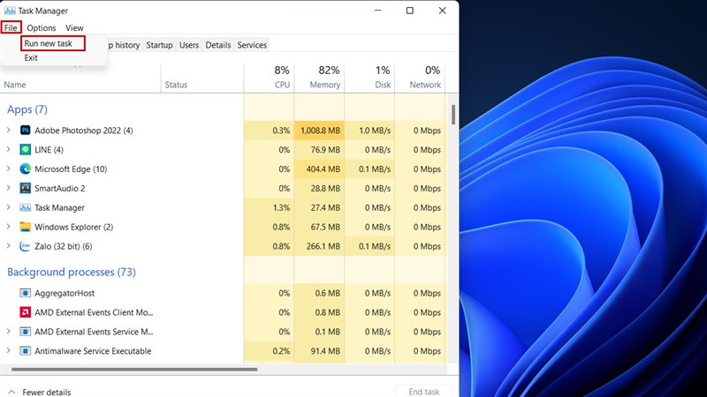
Task: Click Antimalware memory value 91.4 MB
Action: 325,351
